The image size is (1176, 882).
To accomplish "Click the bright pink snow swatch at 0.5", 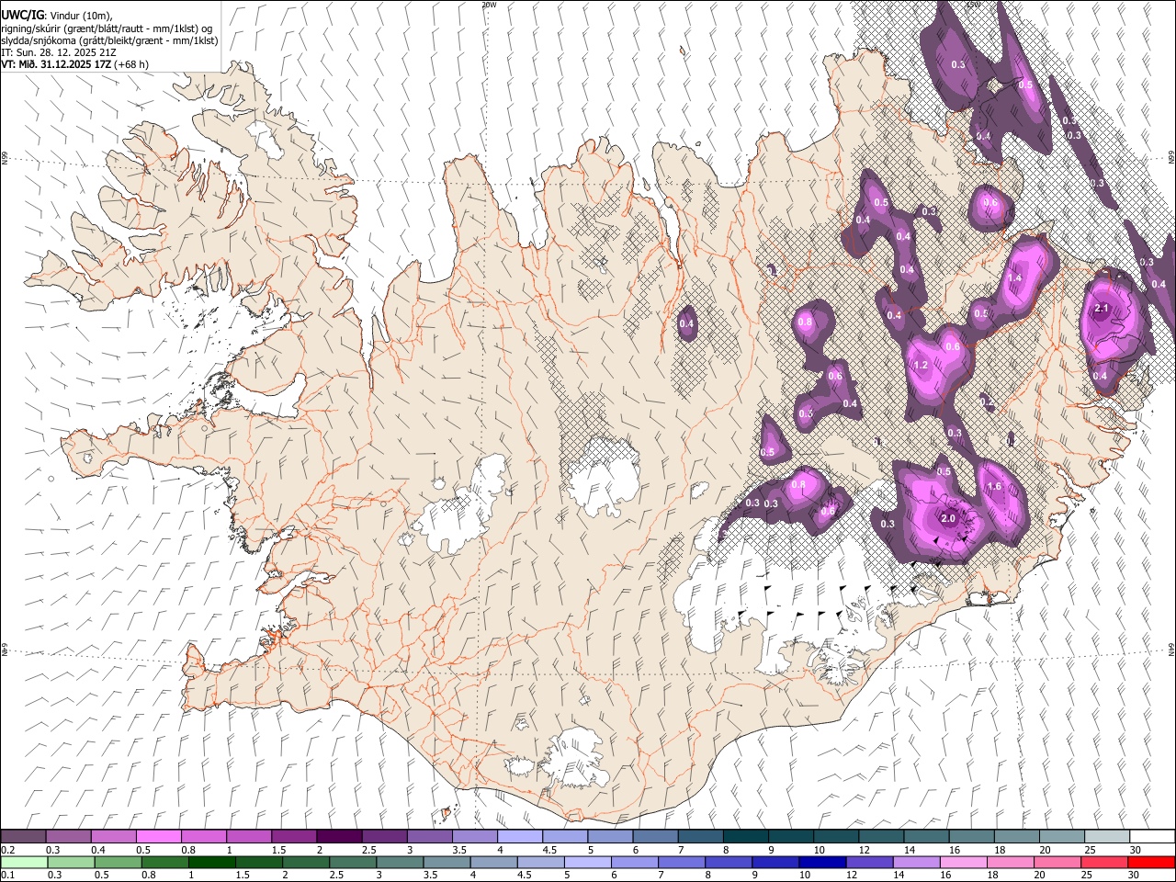I will [x=159, y=837].
